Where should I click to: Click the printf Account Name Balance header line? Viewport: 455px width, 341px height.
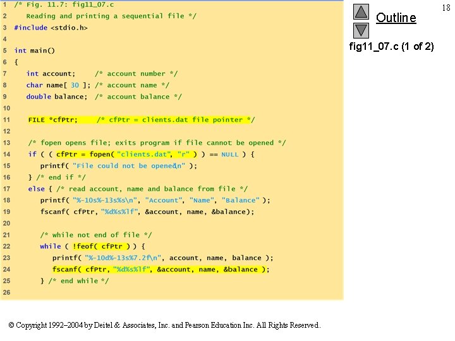pyautogui.click(x=155, y=200)
